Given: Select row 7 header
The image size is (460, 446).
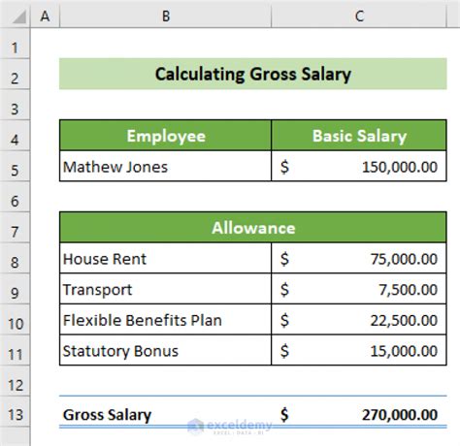Looking at the screenshot, I should click(x=15, y=228).
